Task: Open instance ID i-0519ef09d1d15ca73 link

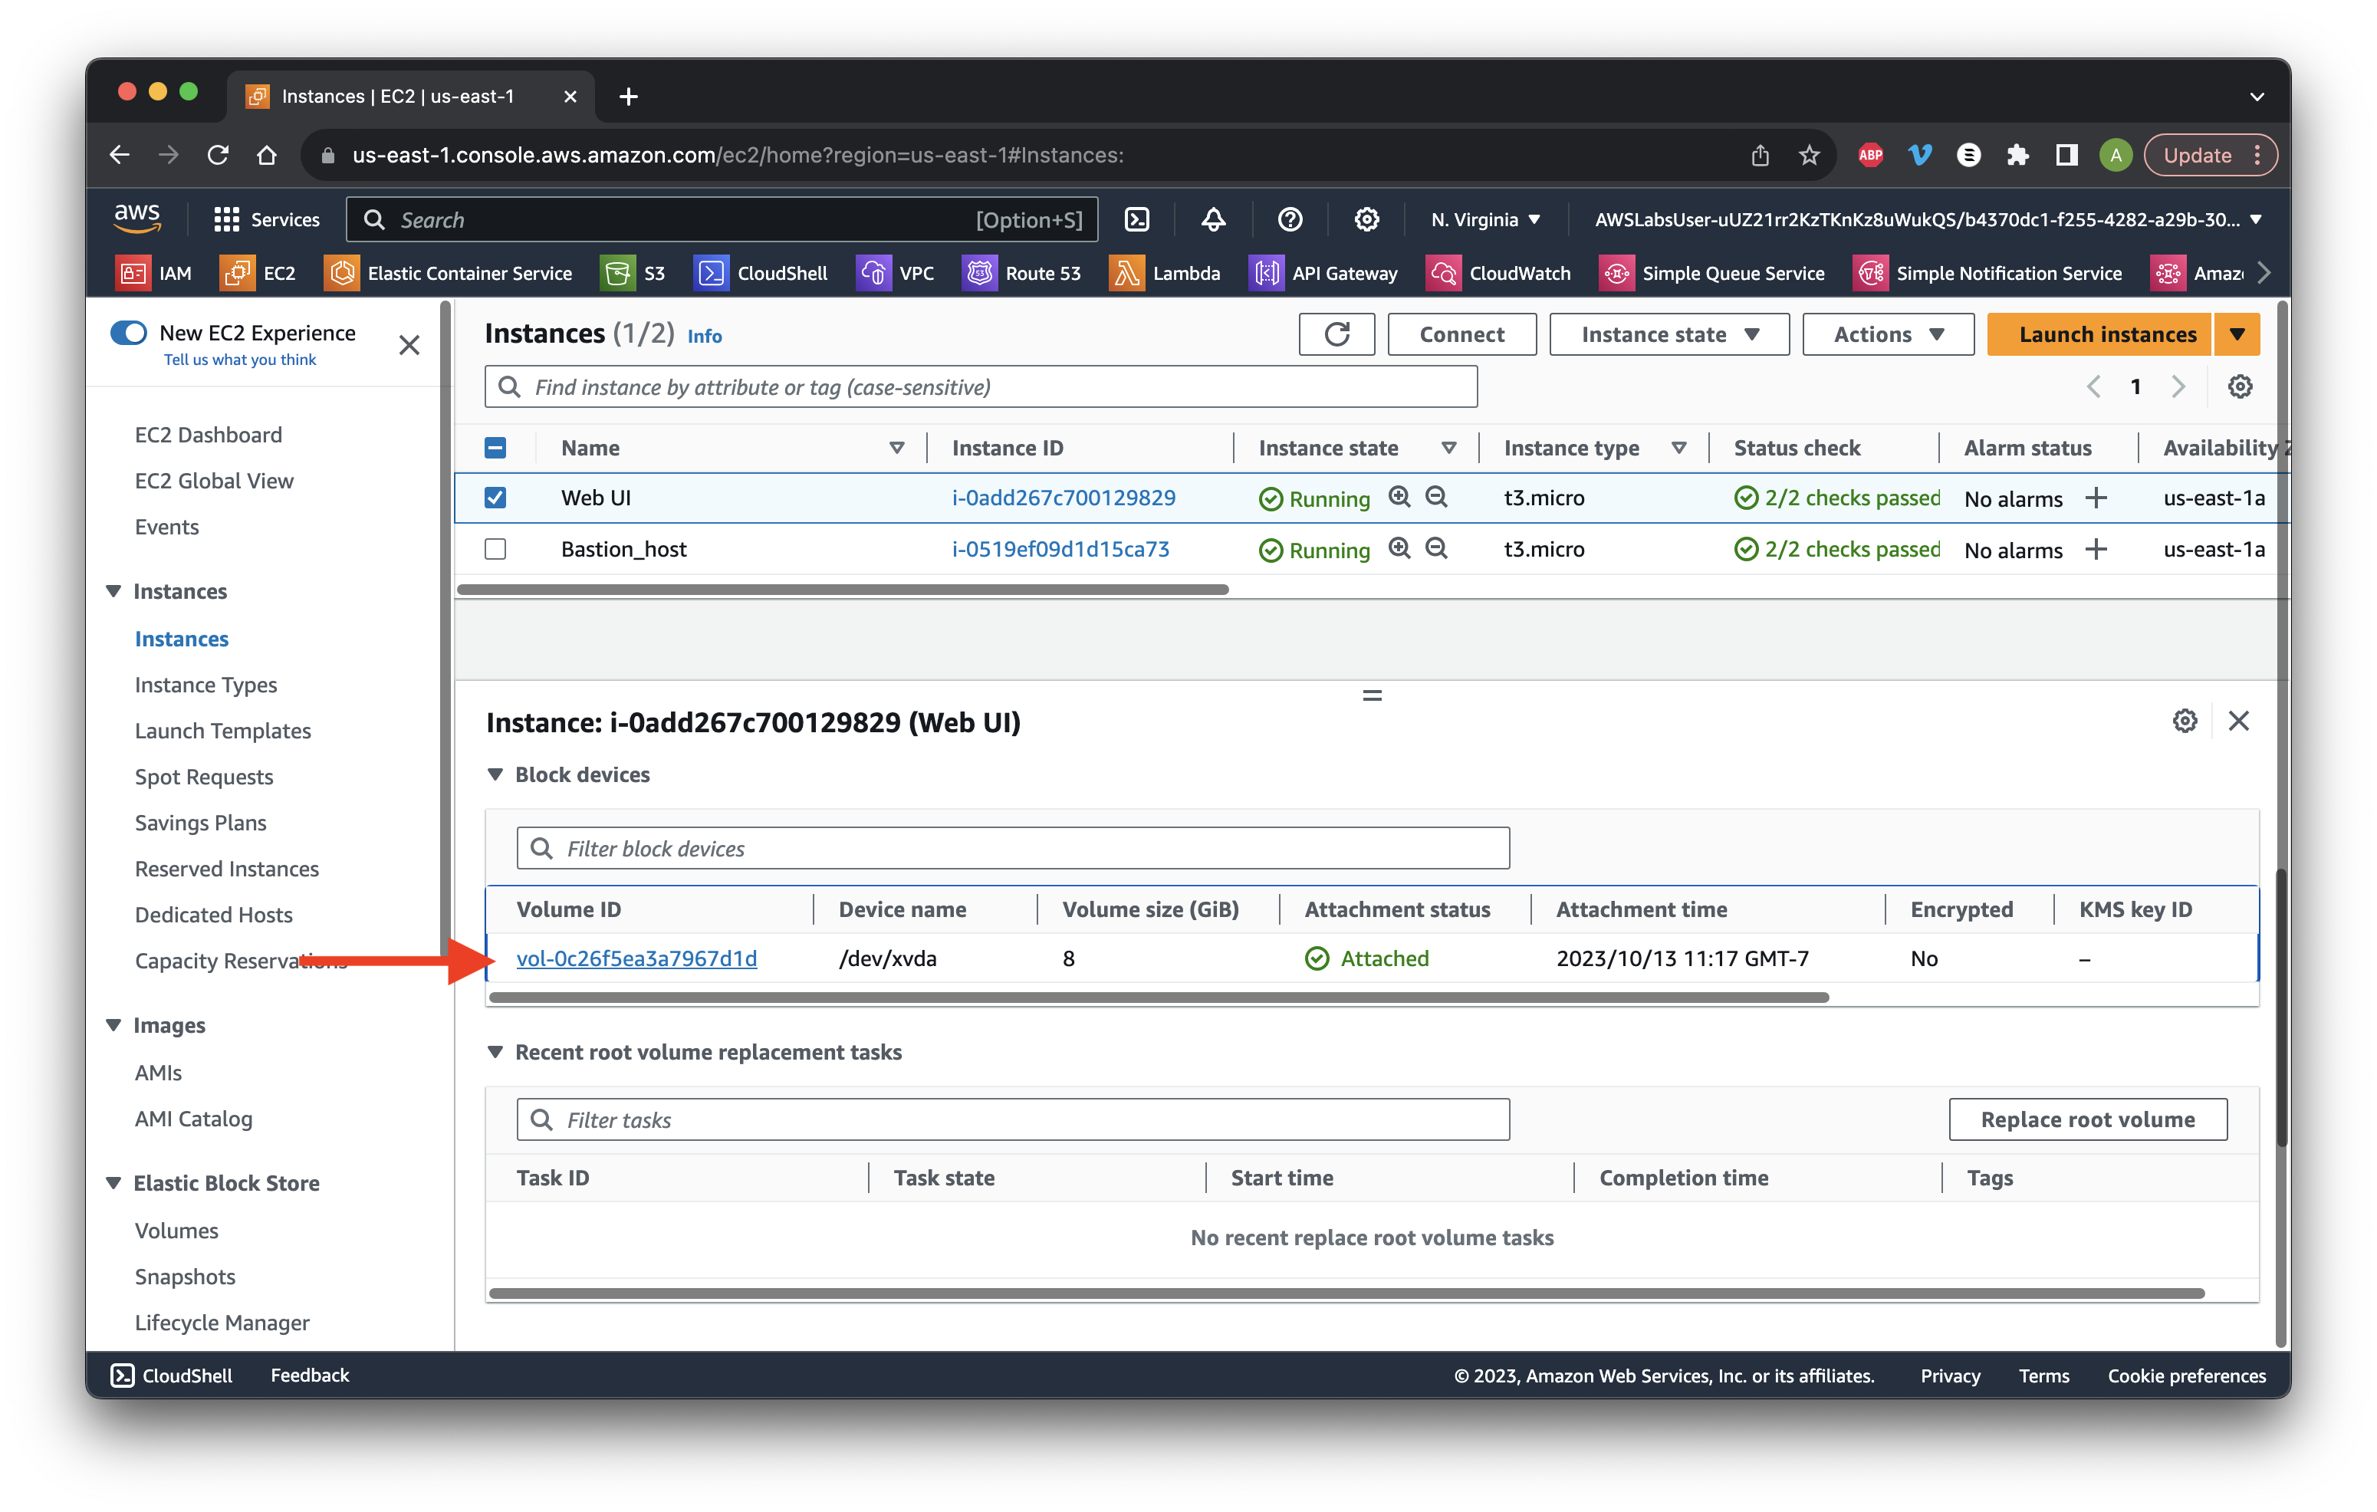Action: click(x=1060, y=550)
